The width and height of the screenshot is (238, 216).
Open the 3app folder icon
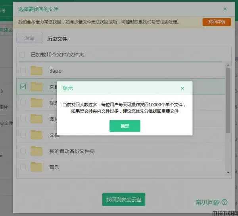coord(36,70)
